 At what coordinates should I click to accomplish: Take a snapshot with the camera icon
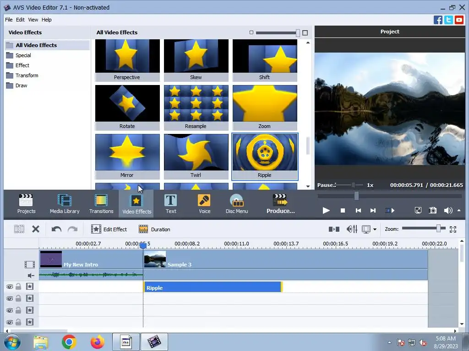coord(432,211)
